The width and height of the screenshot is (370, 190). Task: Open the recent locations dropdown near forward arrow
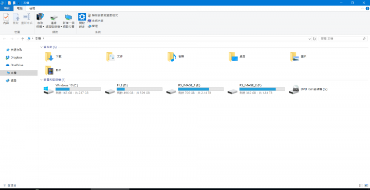pos(17,39)
